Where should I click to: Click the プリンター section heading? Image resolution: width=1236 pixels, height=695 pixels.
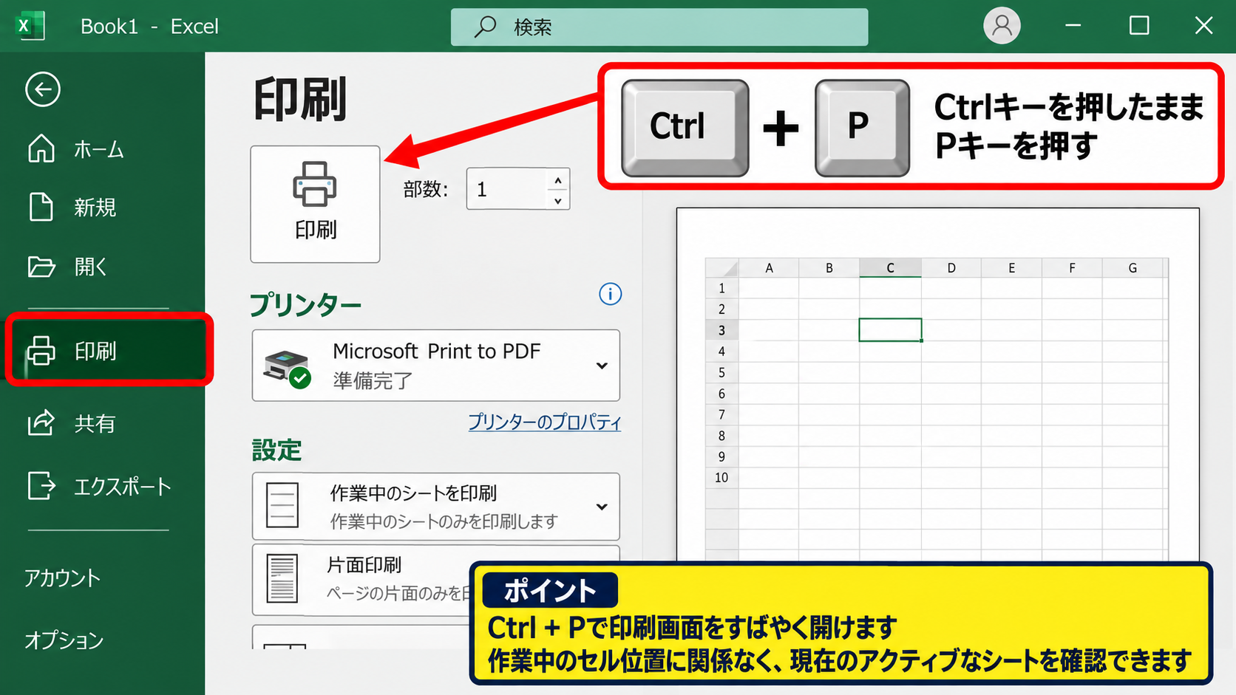tap(305, 304)
